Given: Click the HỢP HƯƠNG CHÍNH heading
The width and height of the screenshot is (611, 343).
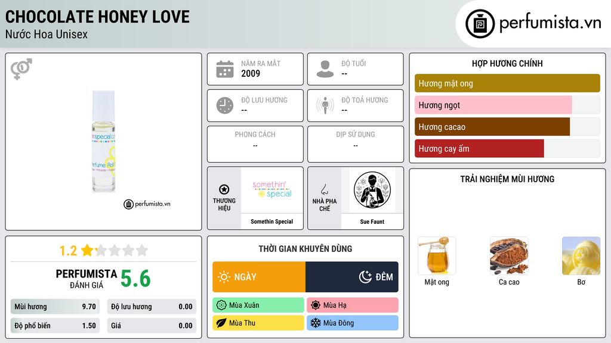Looking at the screenshot, I should point(507,63).
